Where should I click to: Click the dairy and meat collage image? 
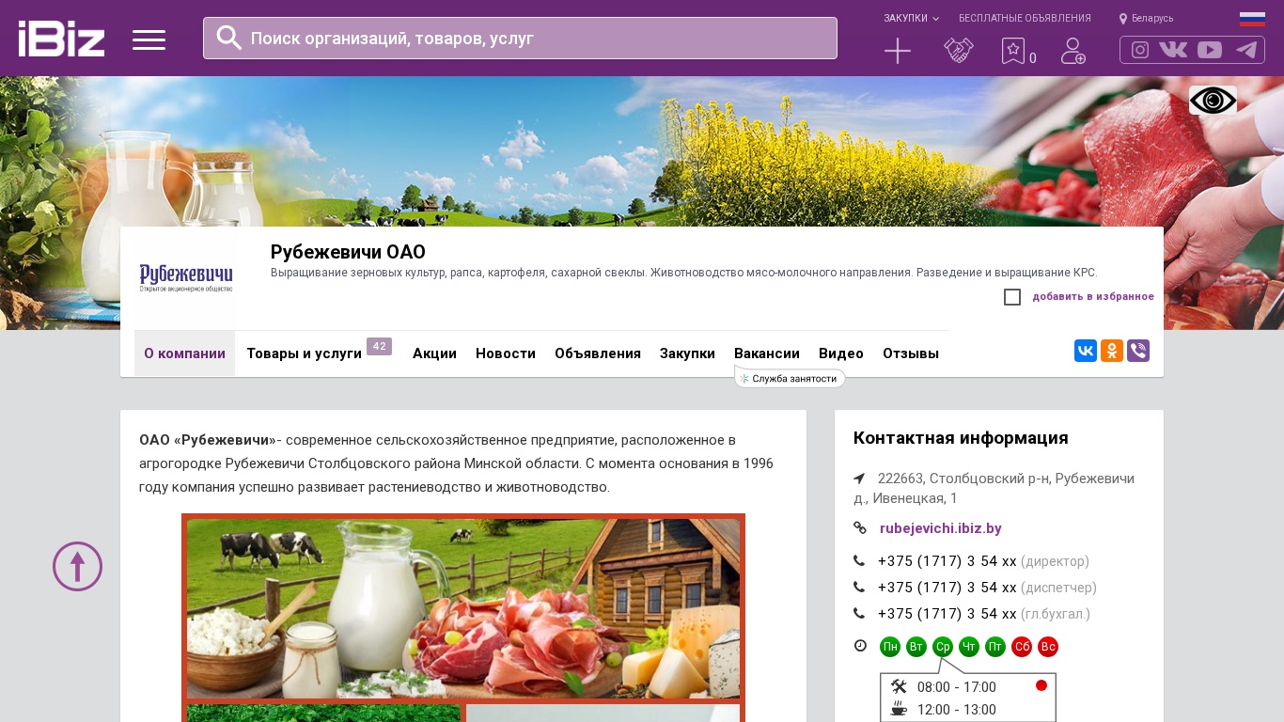pyautogui.click(x=463, y=618)
